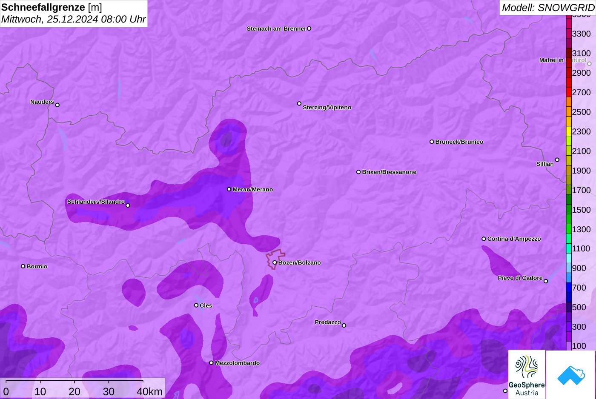Click the 'Cortina d'Ampezzo' city label
The height and width of the screenshot is (399, 596).
pos(514,239)
